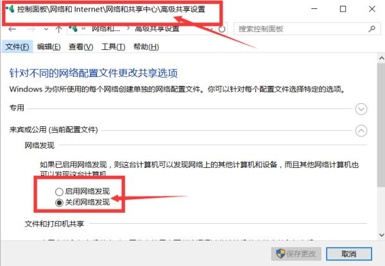Click the control panel title bar icon
385x266 pixels.
pos(10,10)
